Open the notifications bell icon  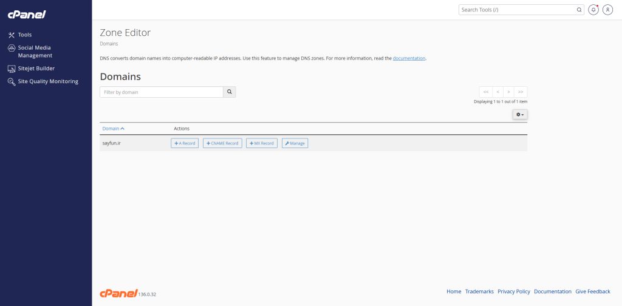pos(593,10)
